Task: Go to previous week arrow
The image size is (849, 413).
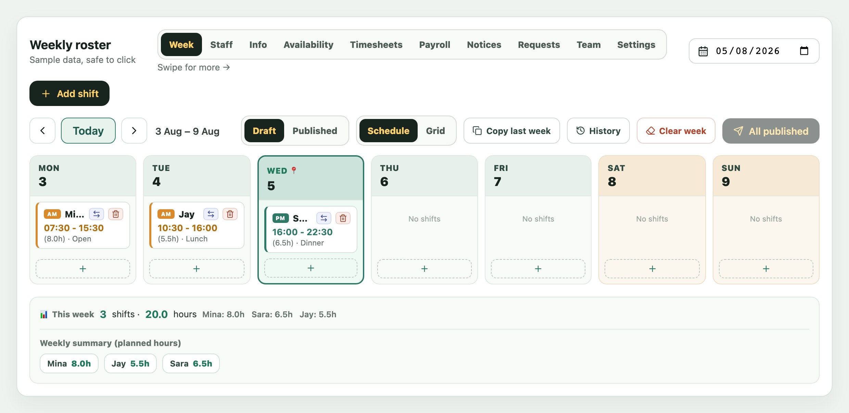Action: point(42,131)
